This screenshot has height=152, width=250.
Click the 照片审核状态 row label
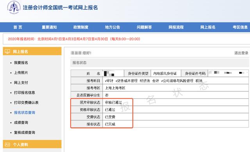[90, 103]
